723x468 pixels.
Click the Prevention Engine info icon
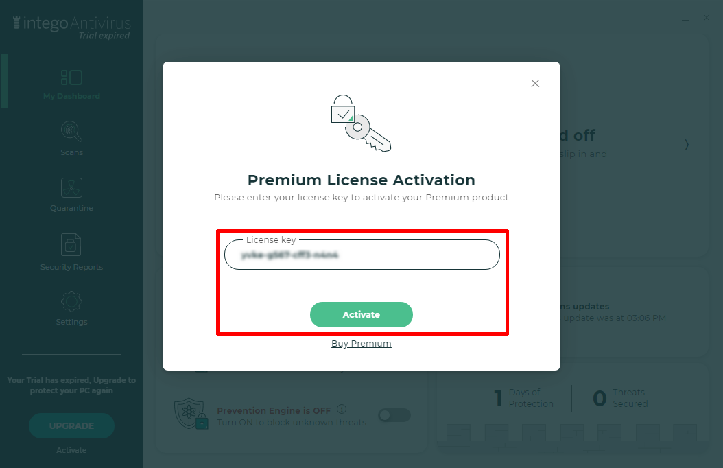[342, 410]
